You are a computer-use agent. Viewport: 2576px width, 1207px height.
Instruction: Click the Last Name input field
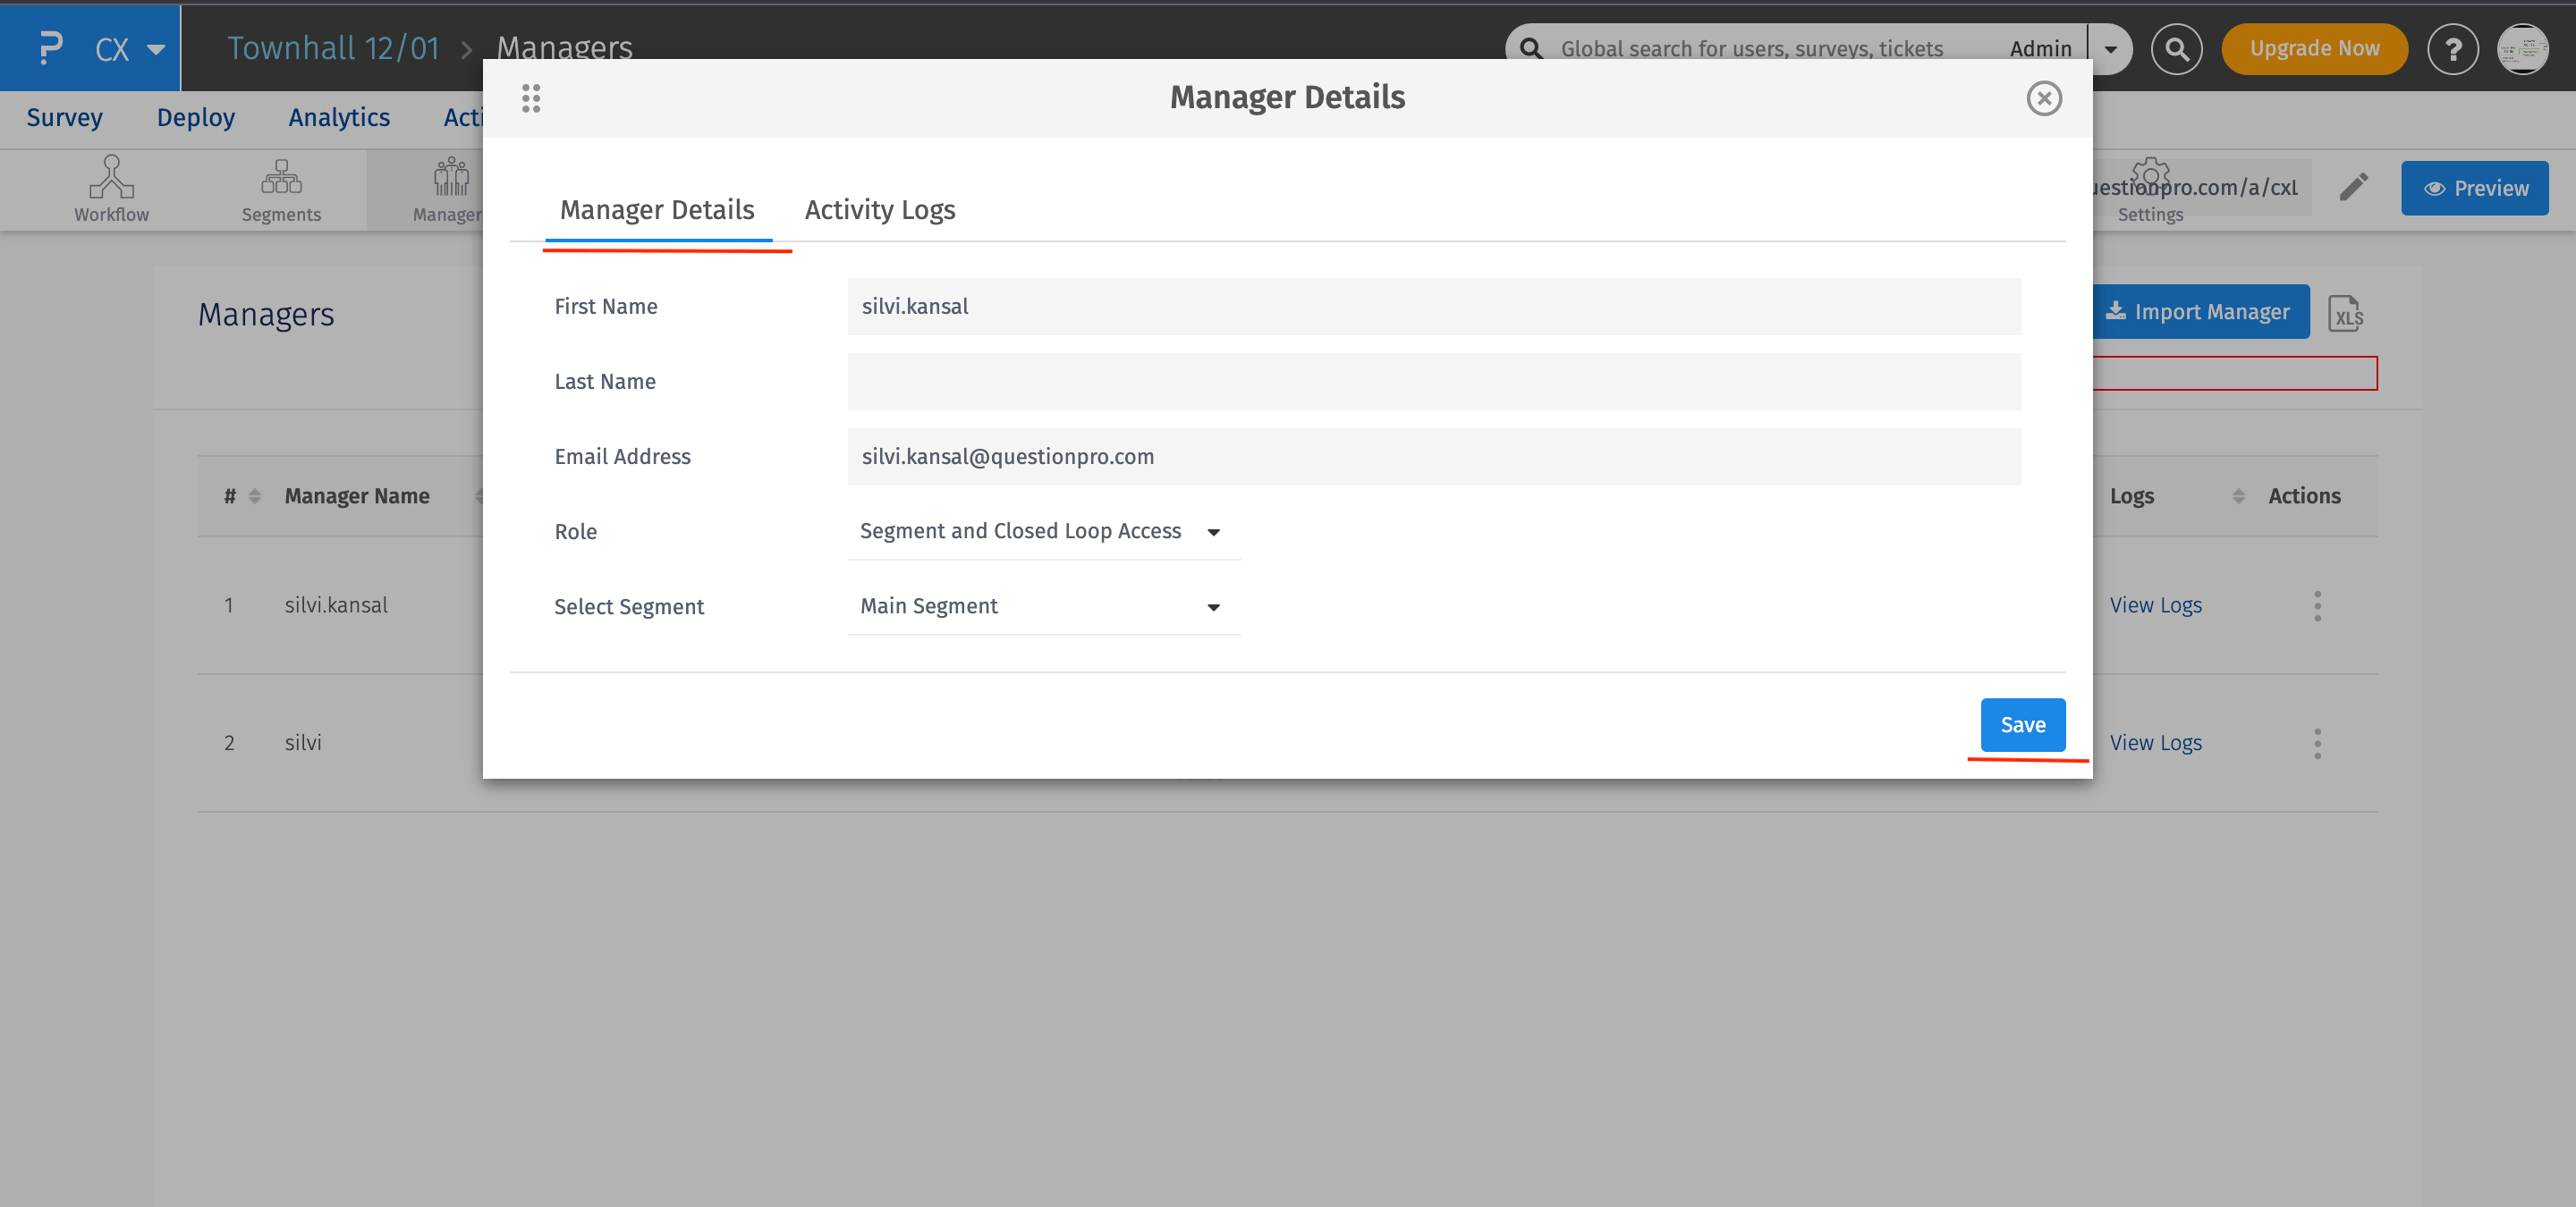[x=1433, y=382]
